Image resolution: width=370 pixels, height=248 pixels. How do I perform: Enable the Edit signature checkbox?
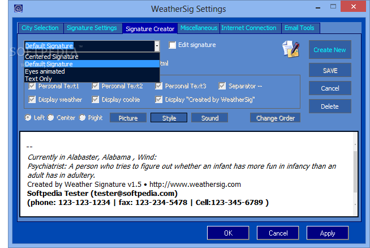(x=172, y=45)
